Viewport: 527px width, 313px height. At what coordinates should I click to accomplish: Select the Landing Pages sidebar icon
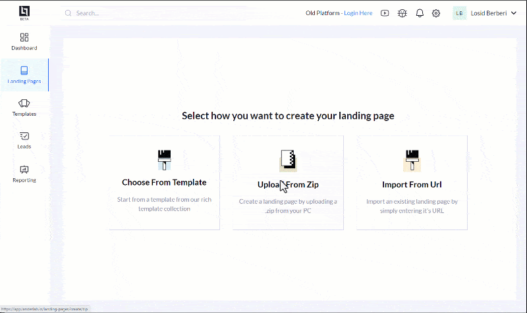(24, 70)
